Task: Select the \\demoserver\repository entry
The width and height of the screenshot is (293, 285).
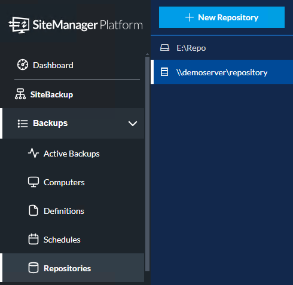Action: (x=222, y=72)
